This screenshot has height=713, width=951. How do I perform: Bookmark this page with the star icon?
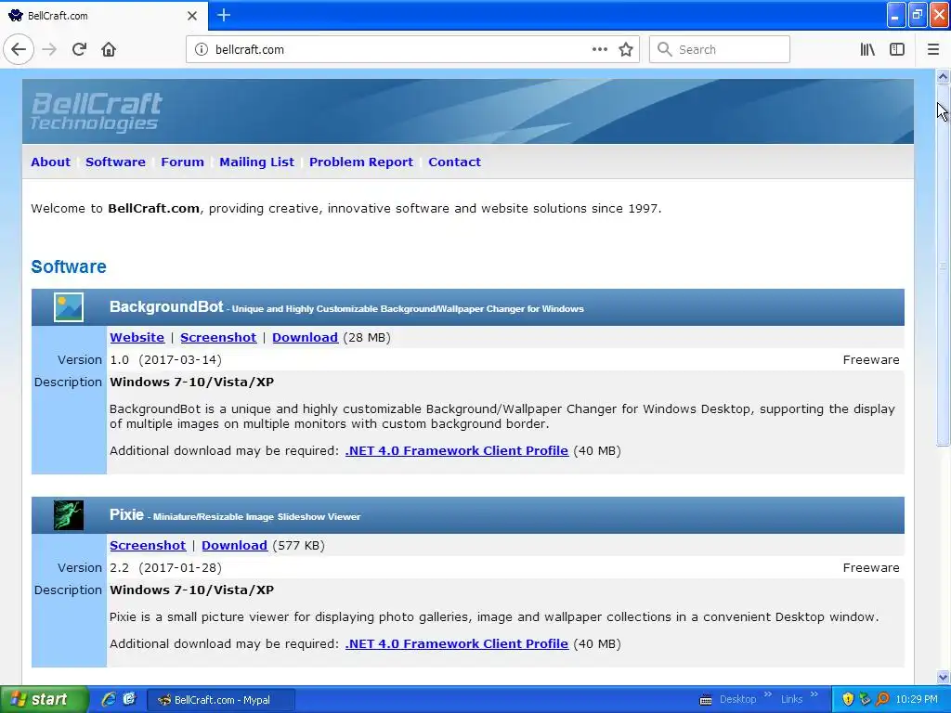tap(626, 49)
